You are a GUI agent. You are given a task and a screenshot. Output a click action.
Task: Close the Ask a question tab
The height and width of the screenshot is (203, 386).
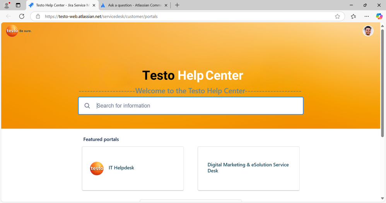[x=166, y=5]
